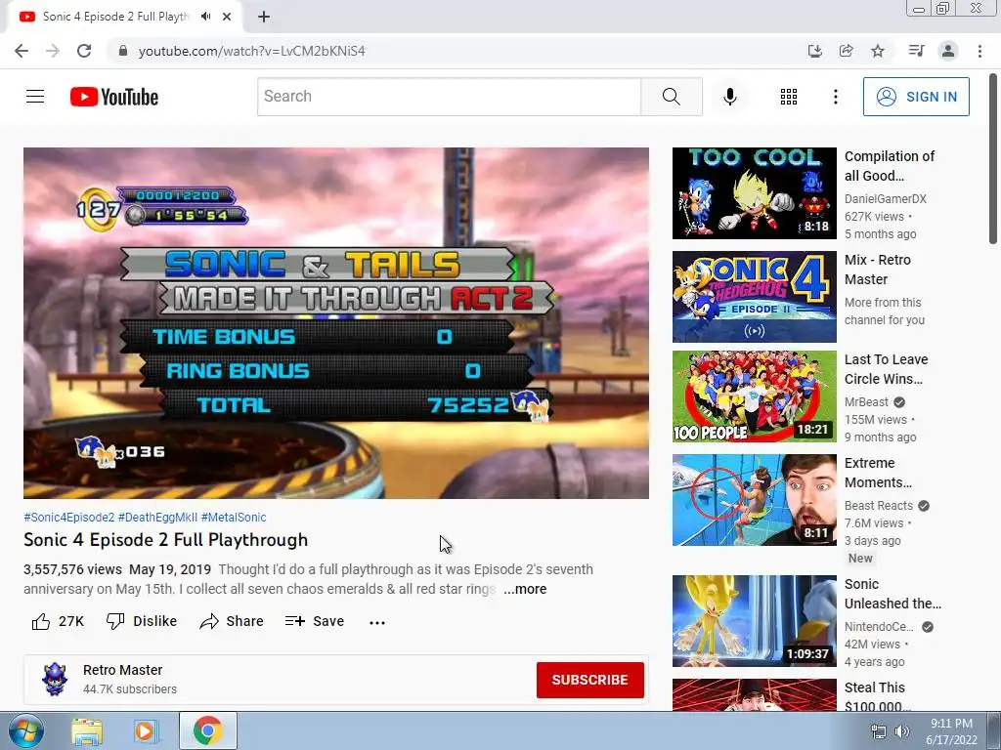Open the Sonic Unleashed video thumbnail

click(x=754, y=621)
